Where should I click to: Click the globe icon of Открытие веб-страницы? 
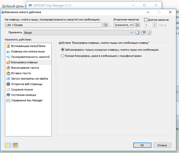point(8,84)
